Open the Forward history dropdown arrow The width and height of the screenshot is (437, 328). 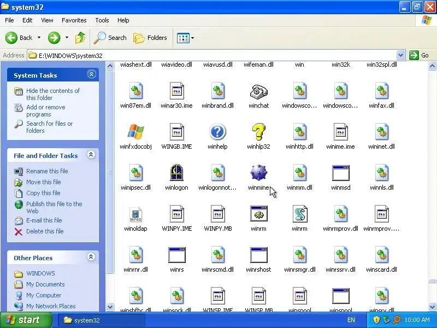point(67,38)
